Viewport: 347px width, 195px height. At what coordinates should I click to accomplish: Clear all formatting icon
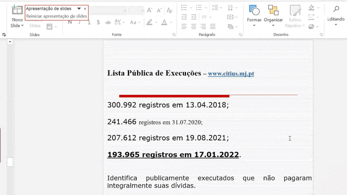[170, 10]
